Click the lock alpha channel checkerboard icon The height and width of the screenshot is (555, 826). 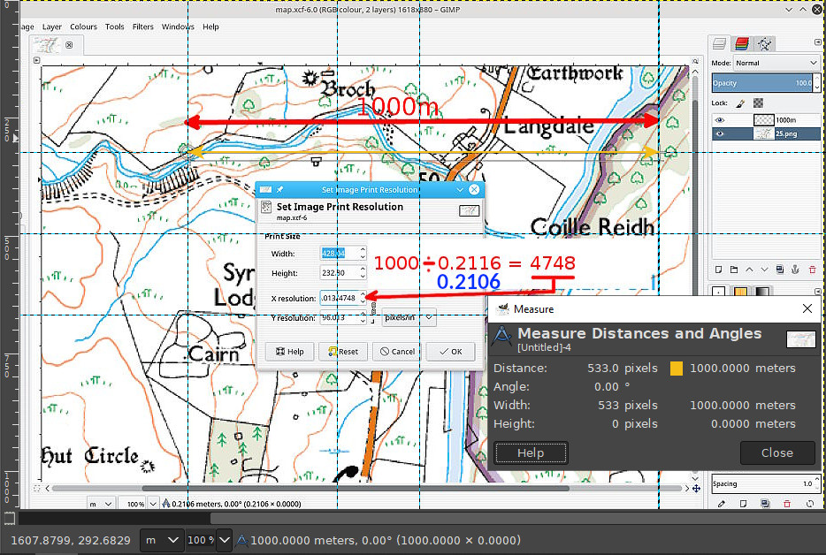pos(757,103)
